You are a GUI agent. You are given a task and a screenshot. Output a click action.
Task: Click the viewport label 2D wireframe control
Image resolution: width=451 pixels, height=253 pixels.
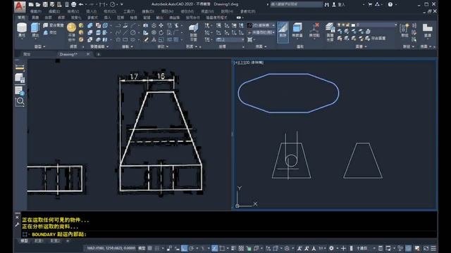click(254, 63)
